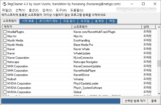
Task: Maximize the RegCleaner window
Action: pyautogui.click(x=143, y=4)
